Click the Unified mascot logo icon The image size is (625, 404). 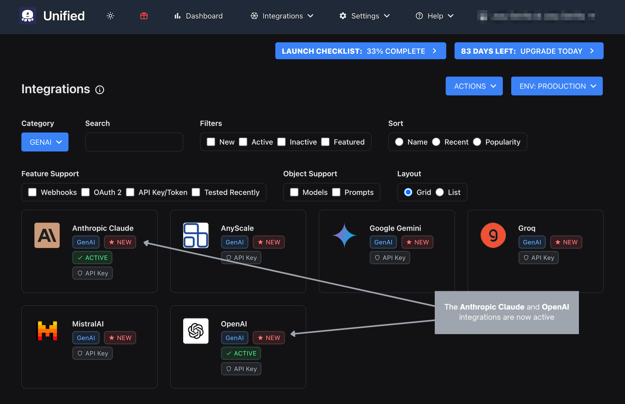(27, 16)
